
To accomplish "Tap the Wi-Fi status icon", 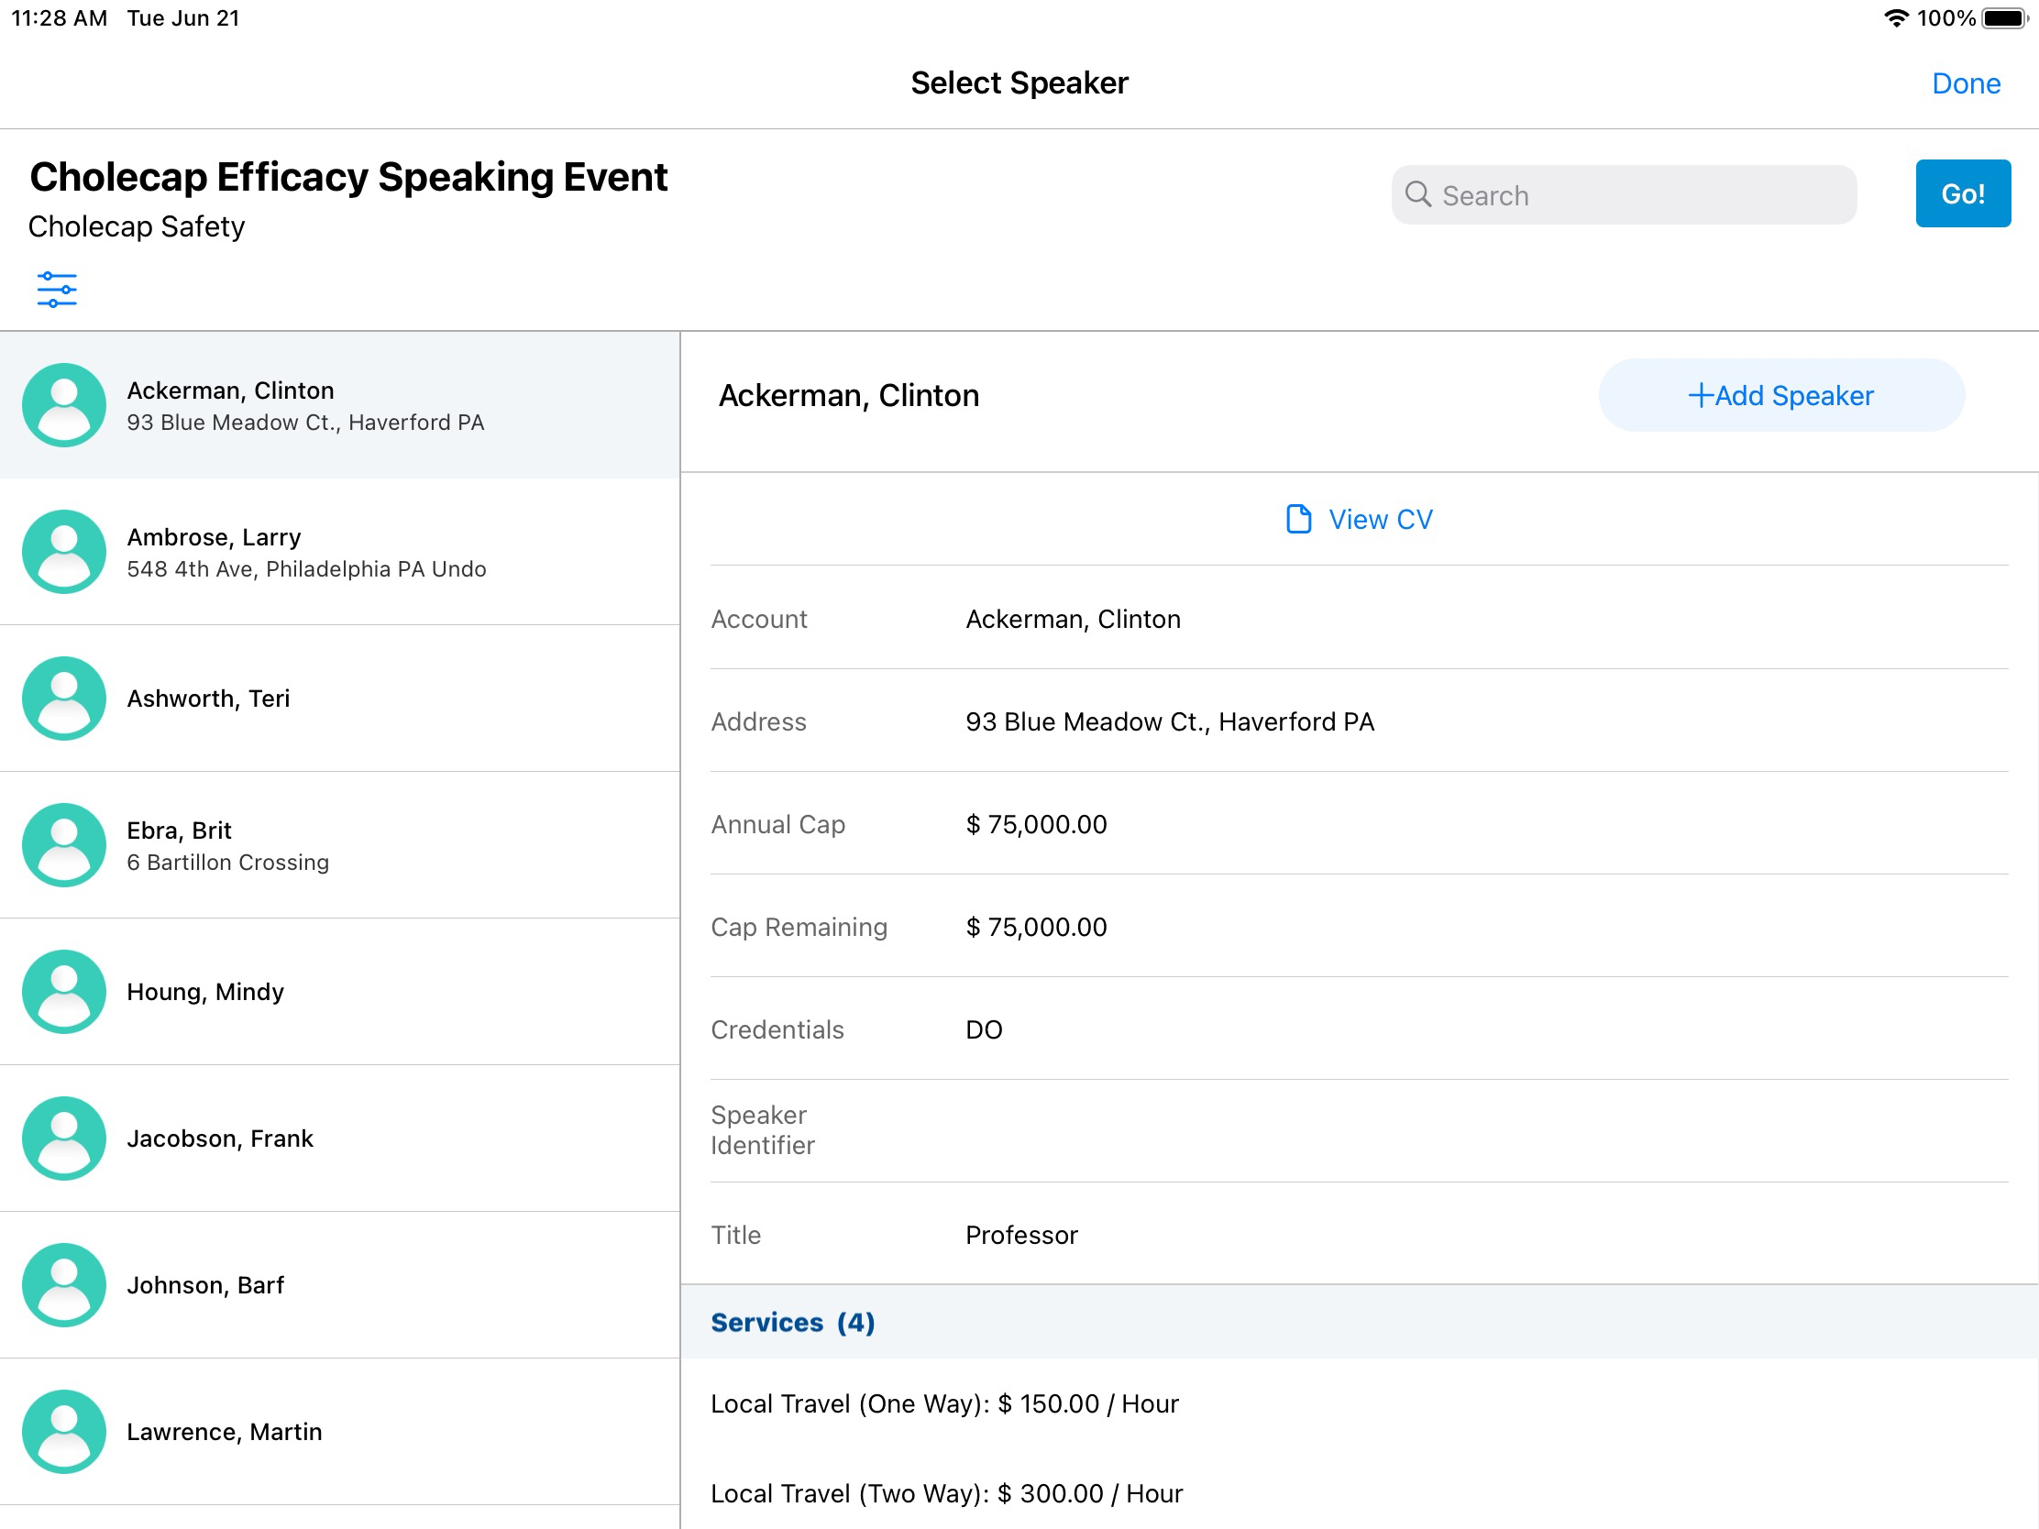I will tap(1895, 17).
